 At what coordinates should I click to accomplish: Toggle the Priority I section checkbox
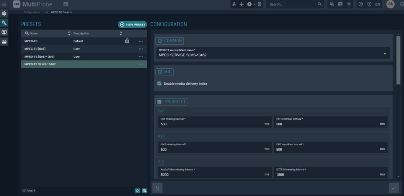tap(159, 102)
